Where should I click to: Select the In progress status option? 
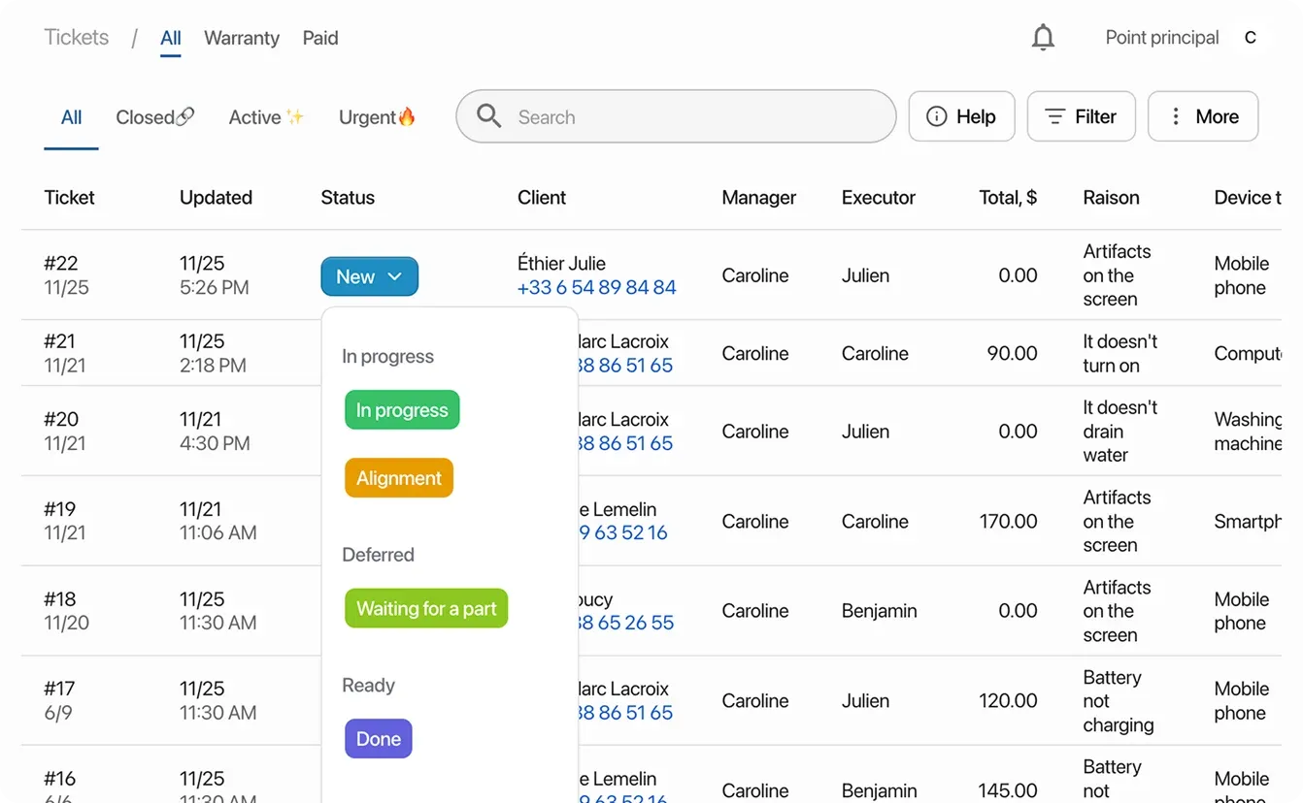[402, 410]
